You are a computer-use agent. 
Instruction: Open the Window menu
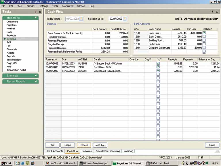(81, 6)
